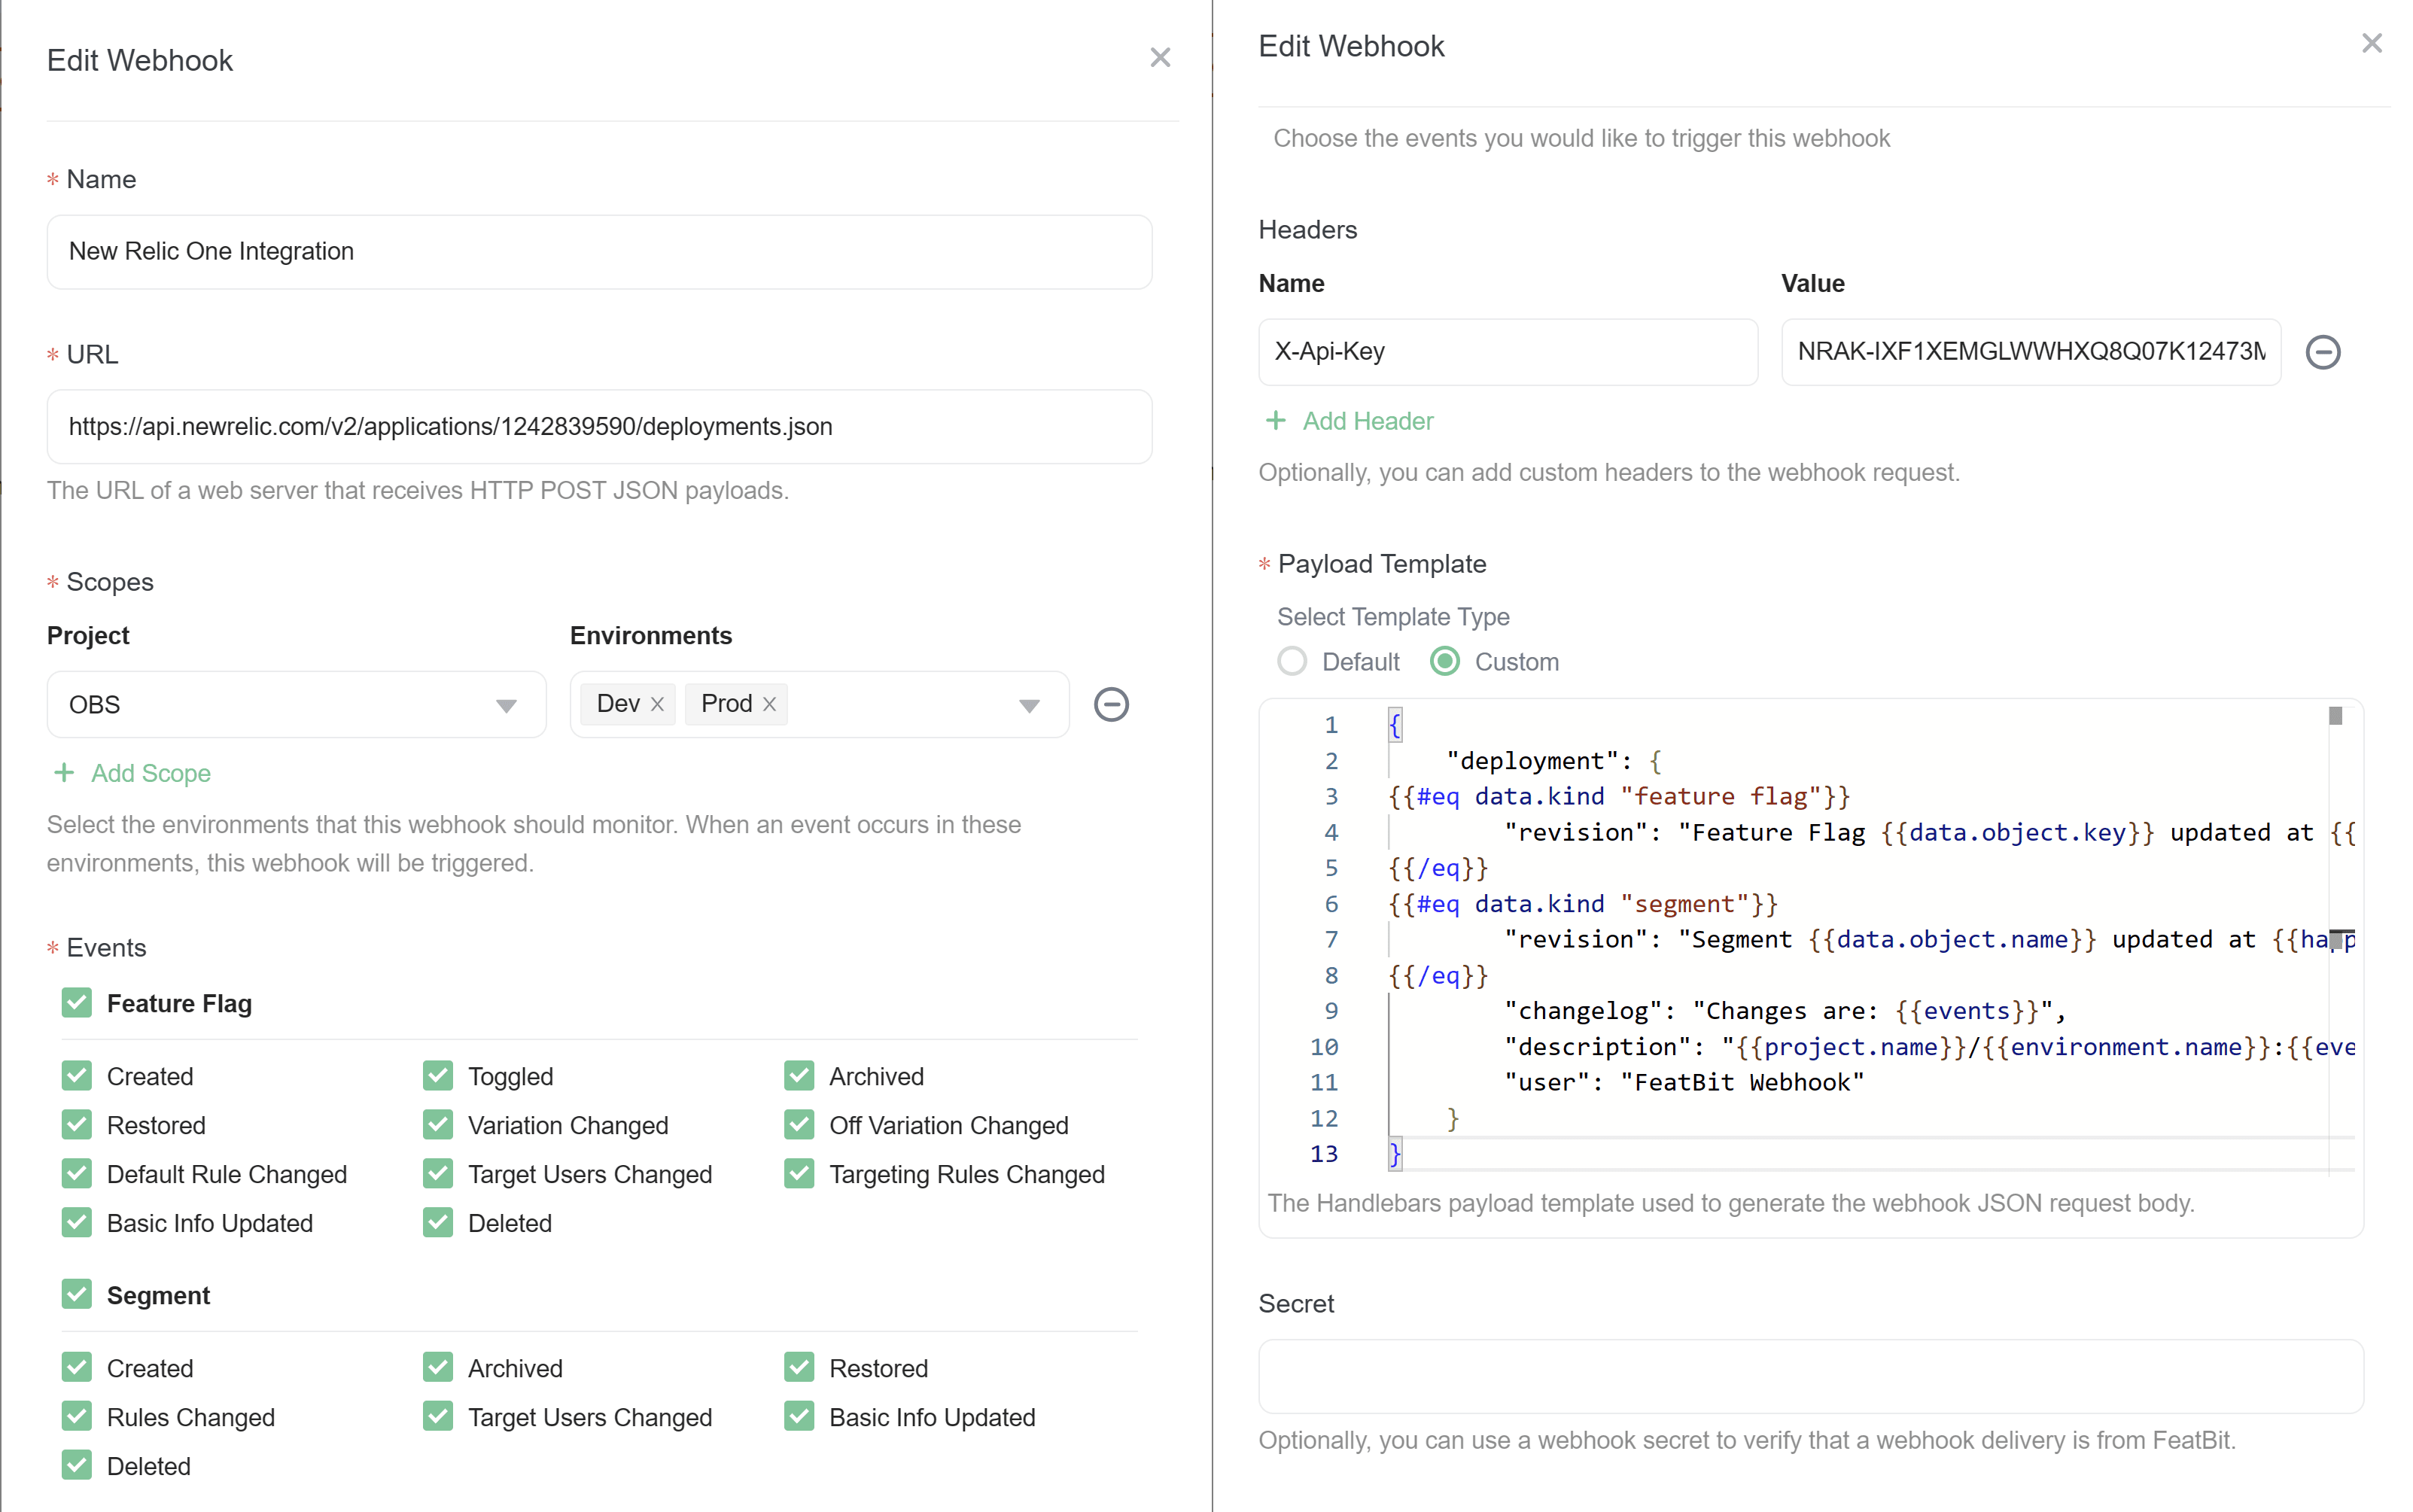Remove the X-Api-Key header row
The height and width of the screenshot is (1512, 2413).
(x=2324, y=352)
